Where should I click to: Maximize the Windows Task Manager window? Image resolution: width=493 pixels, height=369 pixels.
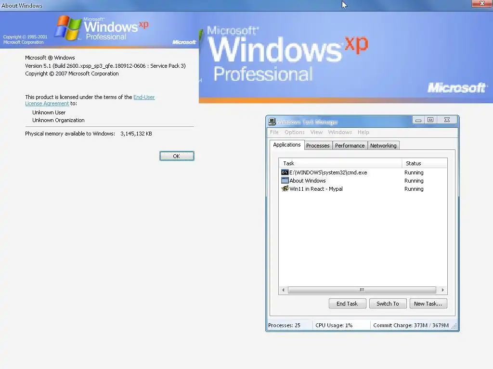pyautogui.click(x=430, y=120)
